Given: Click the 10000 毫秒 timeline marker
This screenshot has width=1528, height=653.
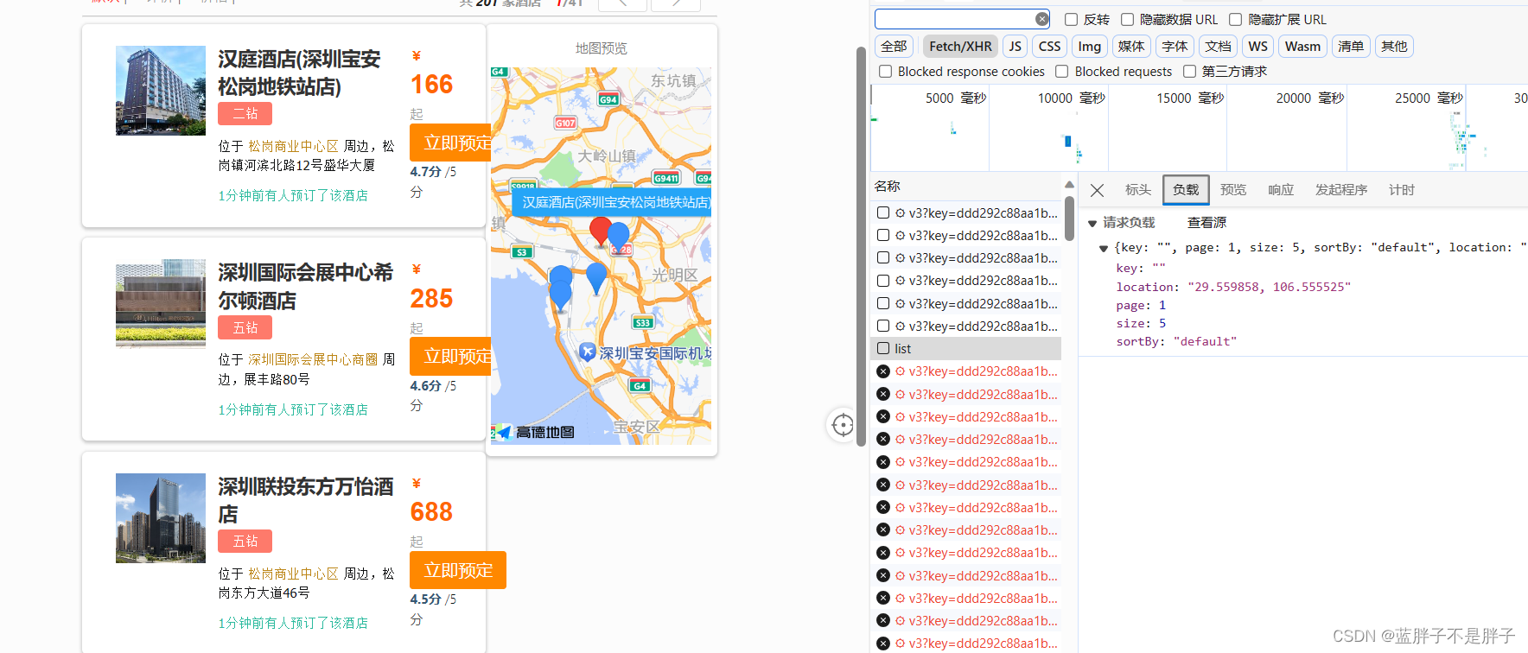Looking at the screenshot, I should coord(1072,98).
